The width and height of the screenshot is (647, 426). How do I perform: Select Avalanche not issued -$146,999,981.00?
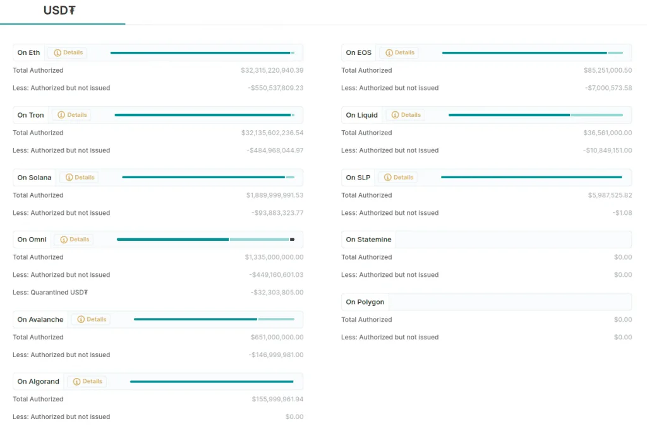(x=275, y=355)
